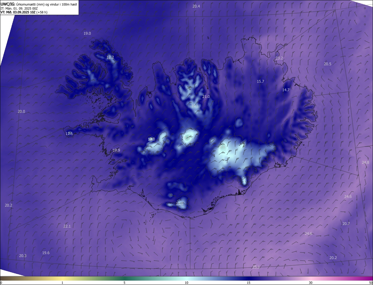Click the 15 label on the colour scale
Image resolution: width=373 pixels, height=285 pixels.
tap(249, 283)
